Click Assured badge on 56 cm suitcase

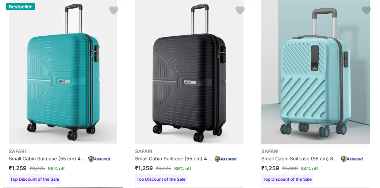tap(352, 159)
